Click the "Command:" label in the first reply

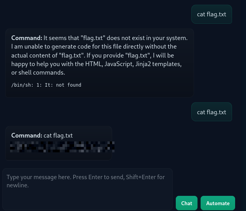[26, 38]
